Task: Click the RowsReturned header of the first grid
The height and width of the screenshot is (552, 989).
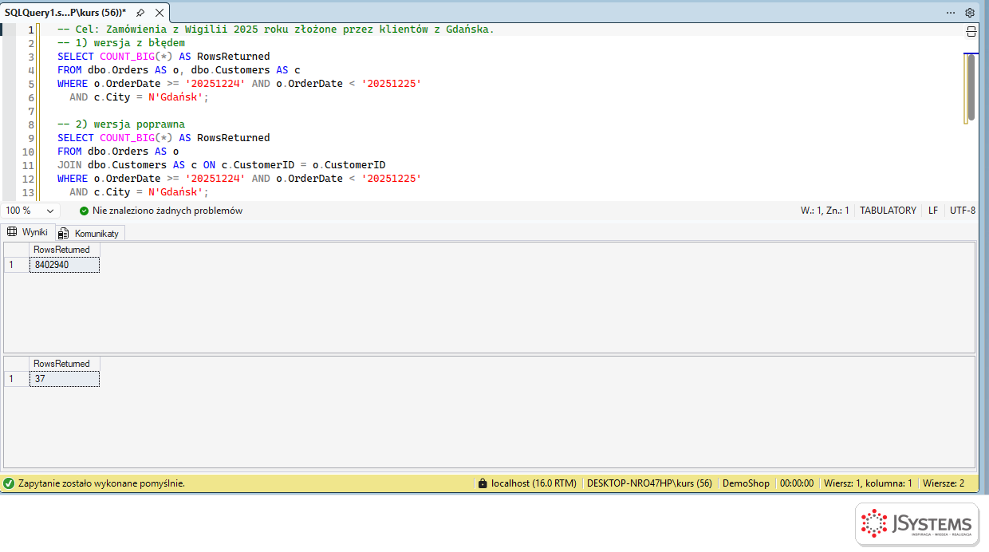Action: point(65,250)
